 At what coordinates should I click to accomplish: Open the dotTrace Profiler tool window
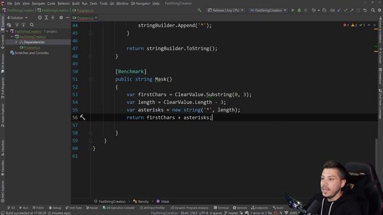[x=153, y=208]
